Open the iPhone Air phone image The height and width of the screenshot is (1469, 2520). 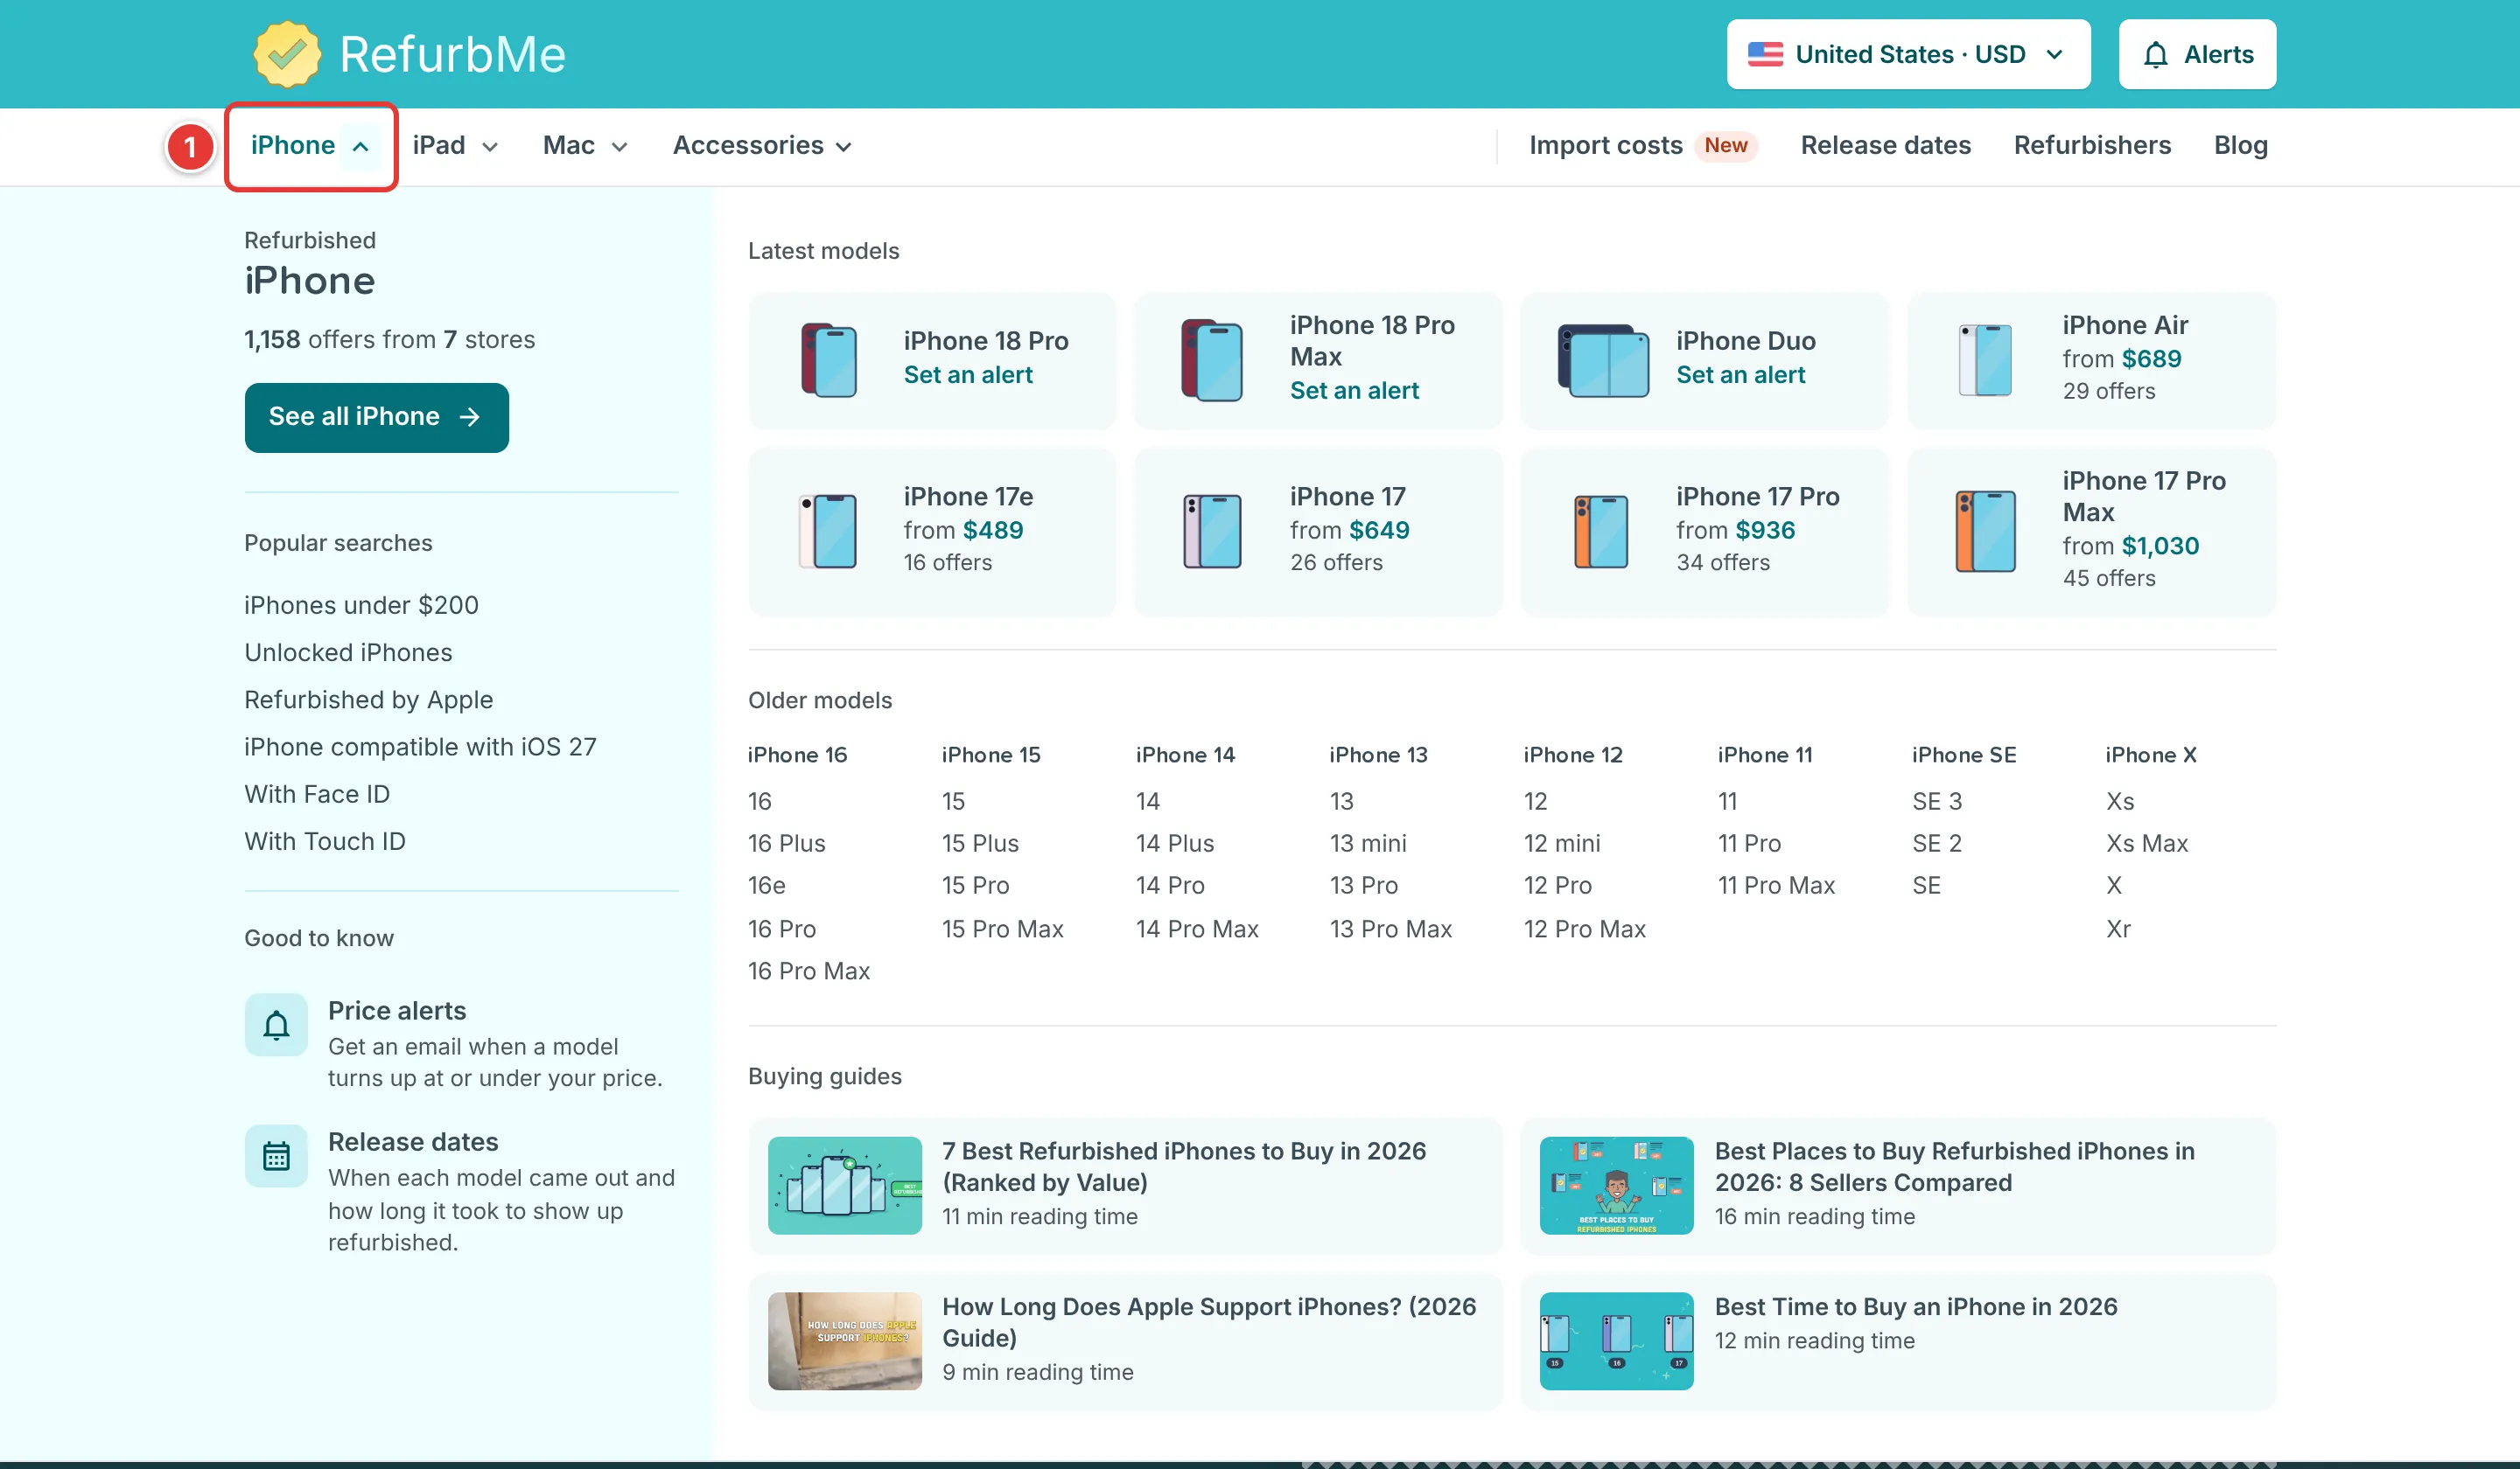(1985, 359)
